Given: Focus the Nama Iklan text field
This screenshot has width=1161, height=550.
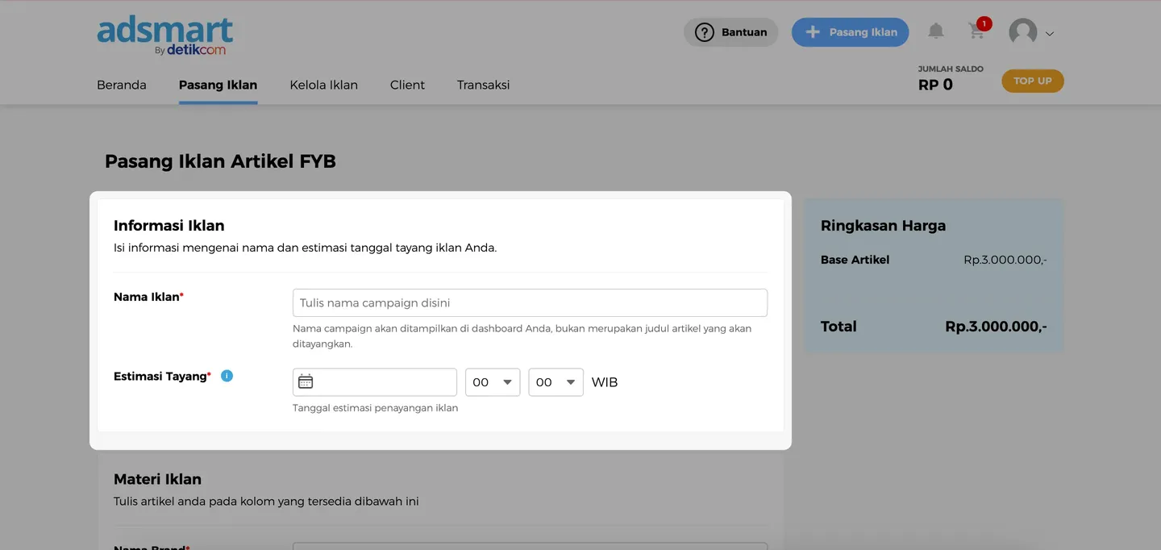Looking at the screenshot, I should coord(530,303).
